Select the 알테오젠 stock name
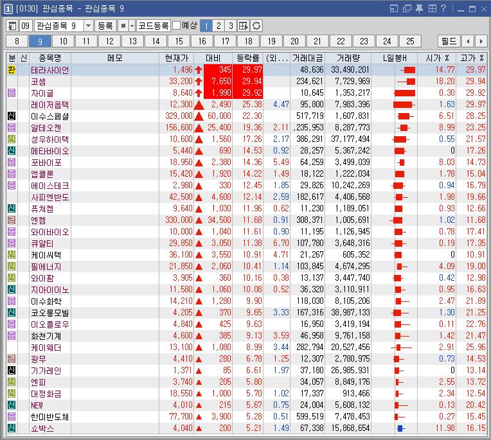 [x=46, y=128]
